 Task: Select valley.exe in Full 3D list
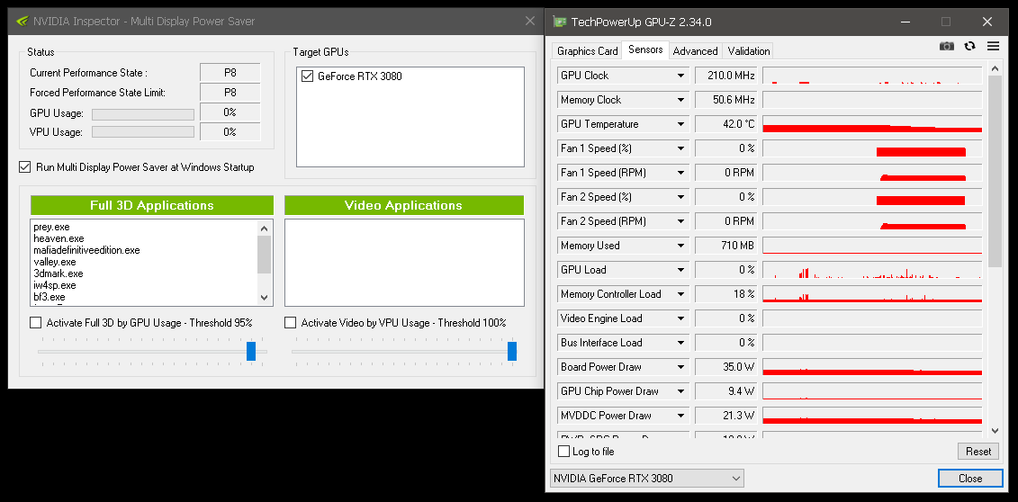point(55,262)
